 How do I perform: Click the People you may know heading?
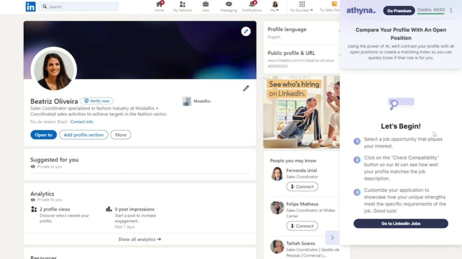click(x=293, y=161)
